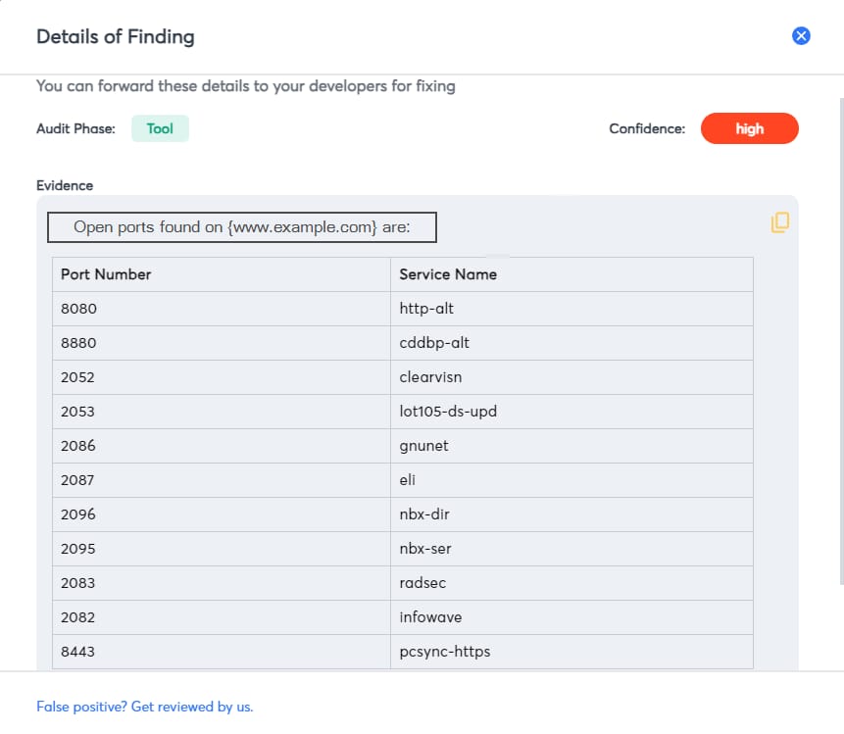The image size is (844, 734).
Task: Select port number 2053 cell
Action: [222, 412]
